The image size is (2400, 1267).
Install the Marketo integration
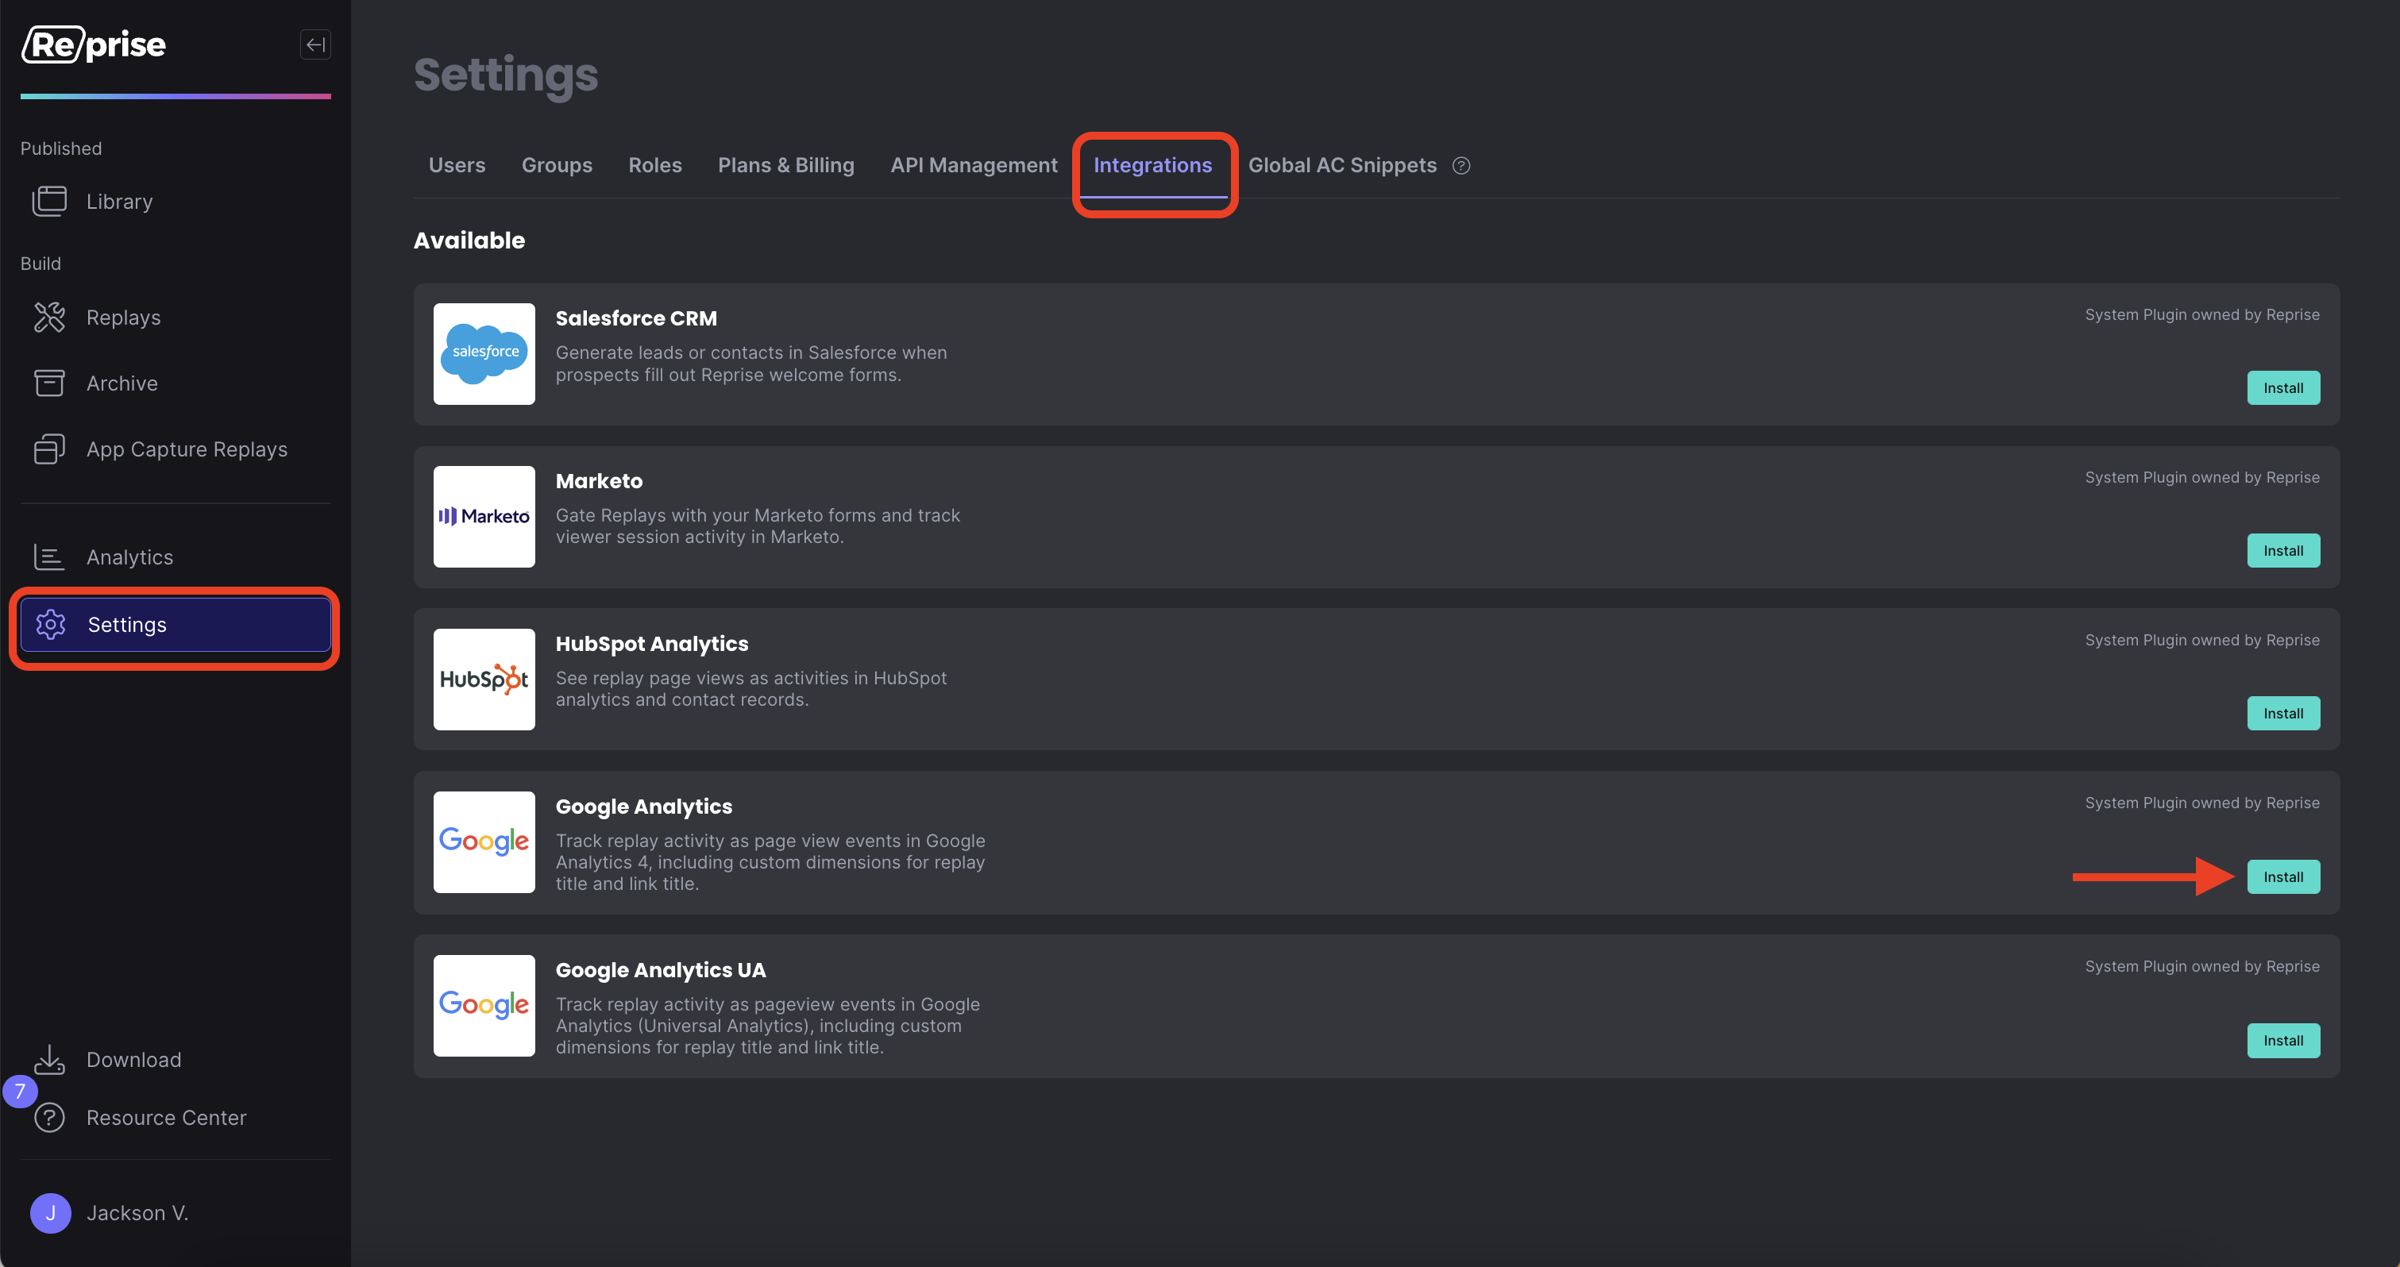(x=2282, y=551)
